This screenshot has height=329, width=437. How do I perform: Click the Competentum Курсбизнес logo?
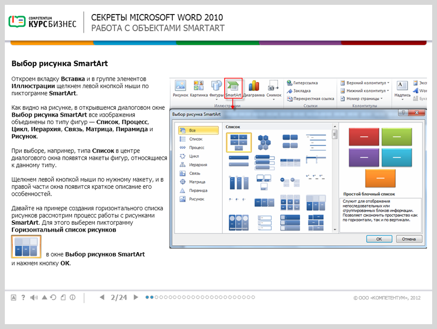tap(42, 22)
